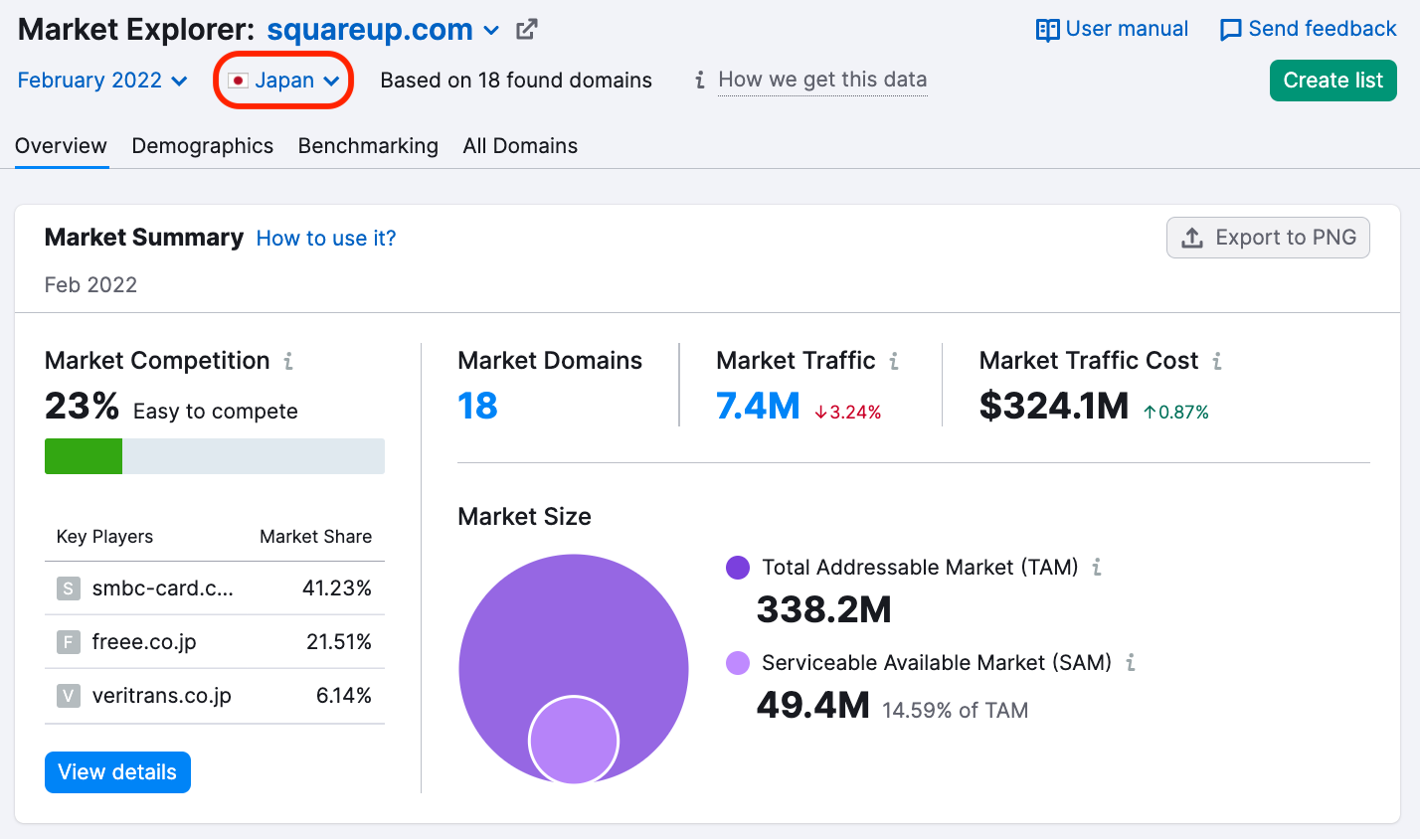Click the freee.co.jp favicon icon
1420x839 pixels.
[x=68, y=642]
